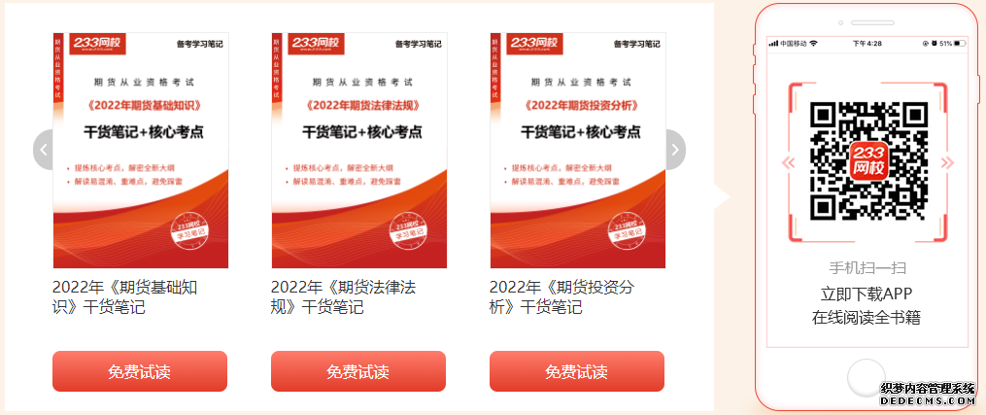Click the left carousel arrow
The height and width of the screenshot is (415, 986).
(x=43, y=150)
